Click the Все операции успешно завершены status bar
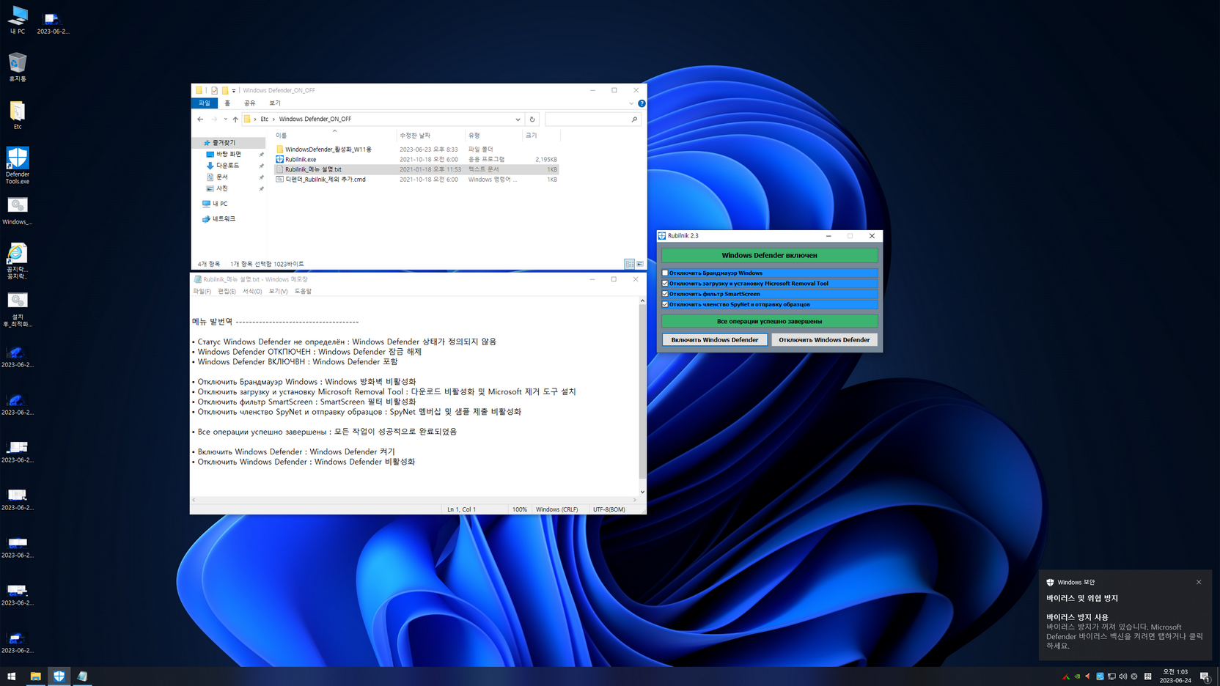 point(769,321)
